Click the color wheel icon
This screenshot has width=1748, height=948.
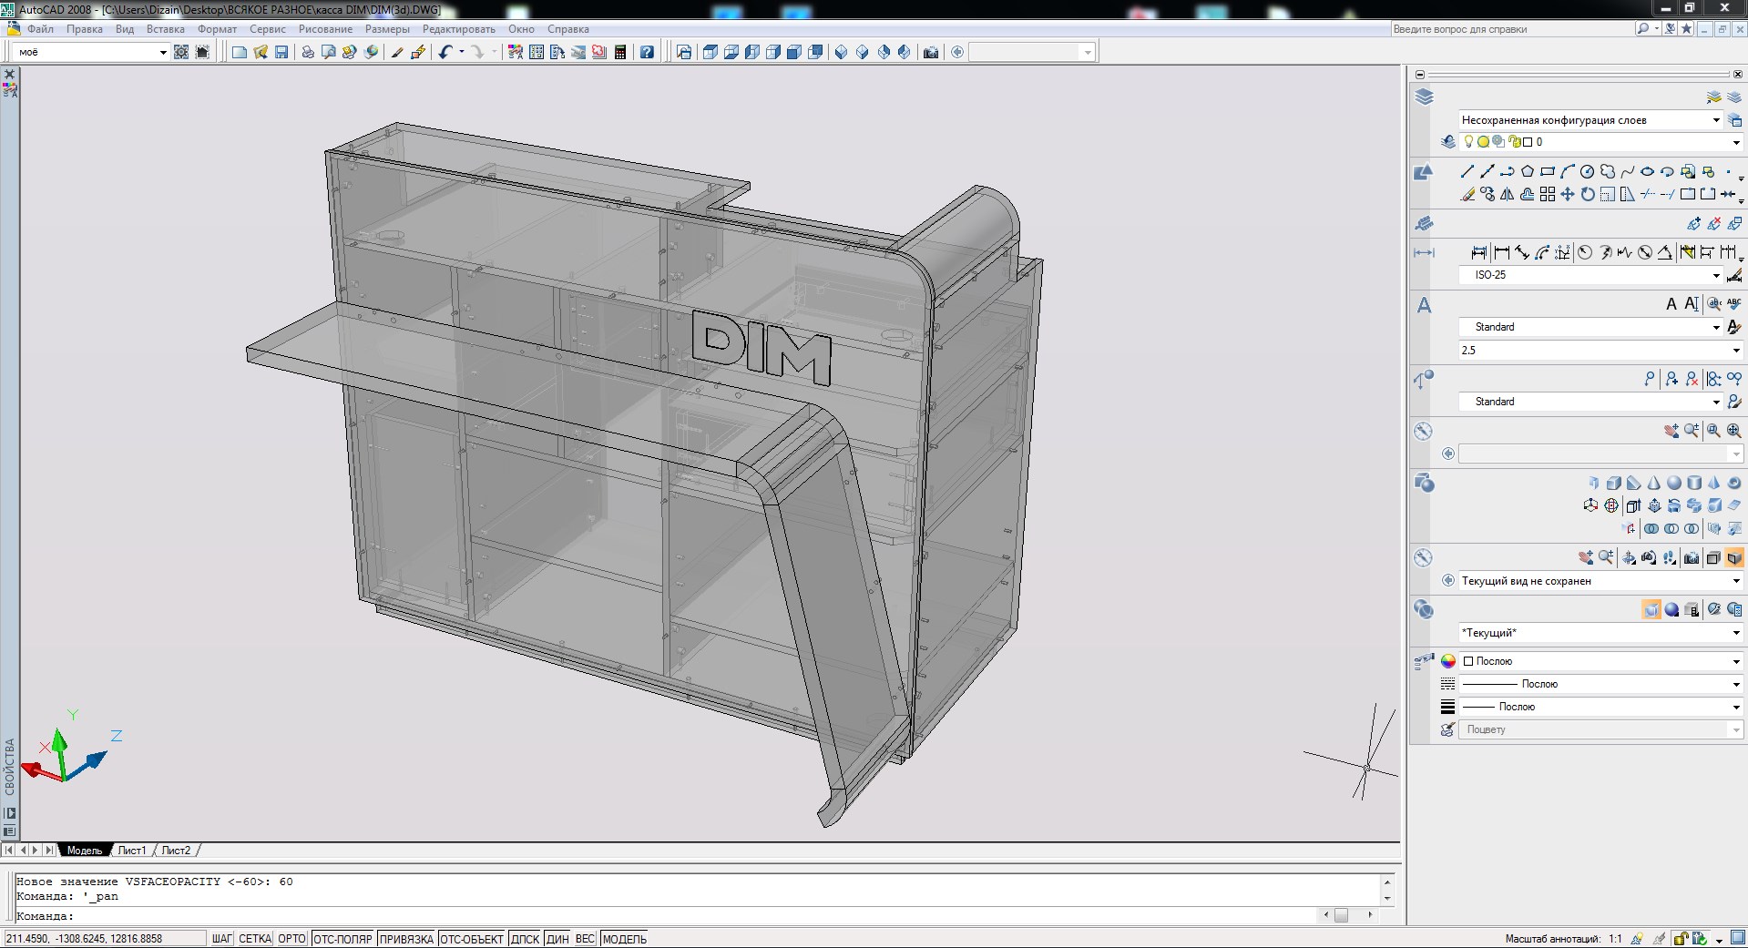pos(1448,661)
